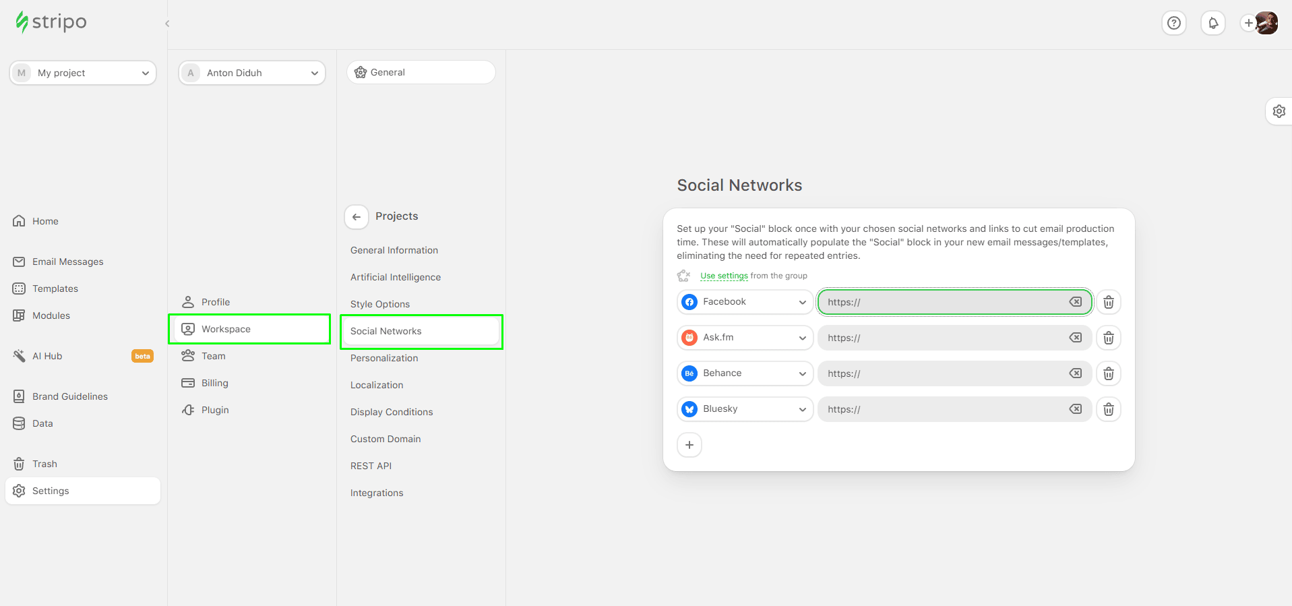Open the floating gear settings icon

point(1279,111)
